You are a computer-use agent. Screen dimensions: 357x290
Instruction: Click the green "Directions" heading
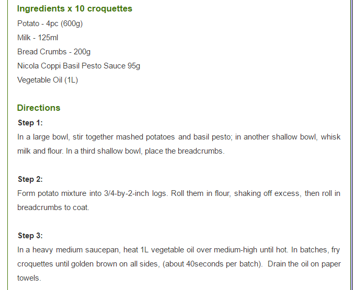39,108
